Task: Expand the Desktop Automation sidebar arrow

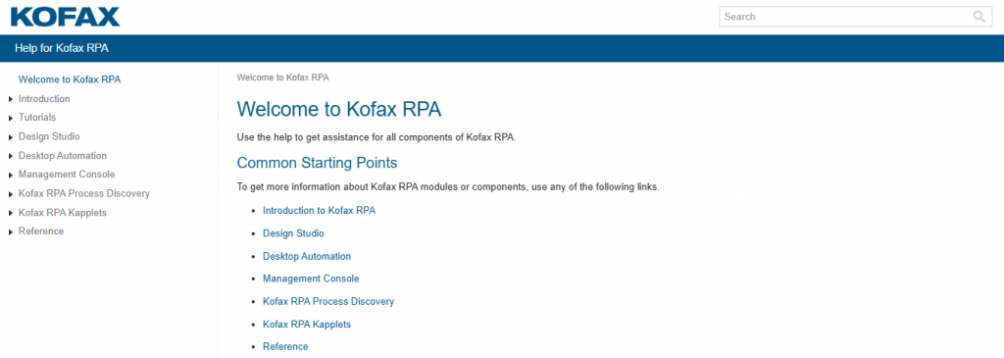Action: click(11, 156)
